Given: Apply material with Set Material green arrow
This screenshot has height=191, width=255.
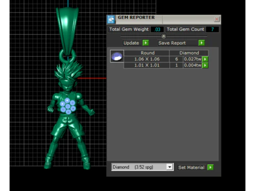Looking at the screenshot, I should pos(210,167).
